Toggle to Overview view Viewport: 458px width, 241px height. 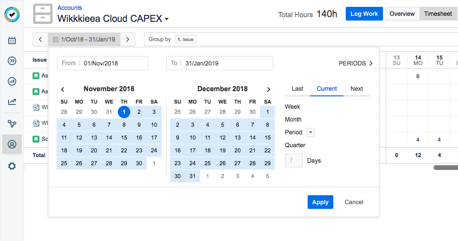(x=402, y=14)
